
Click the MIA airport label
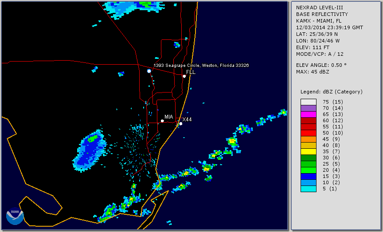tap(169, 117)
